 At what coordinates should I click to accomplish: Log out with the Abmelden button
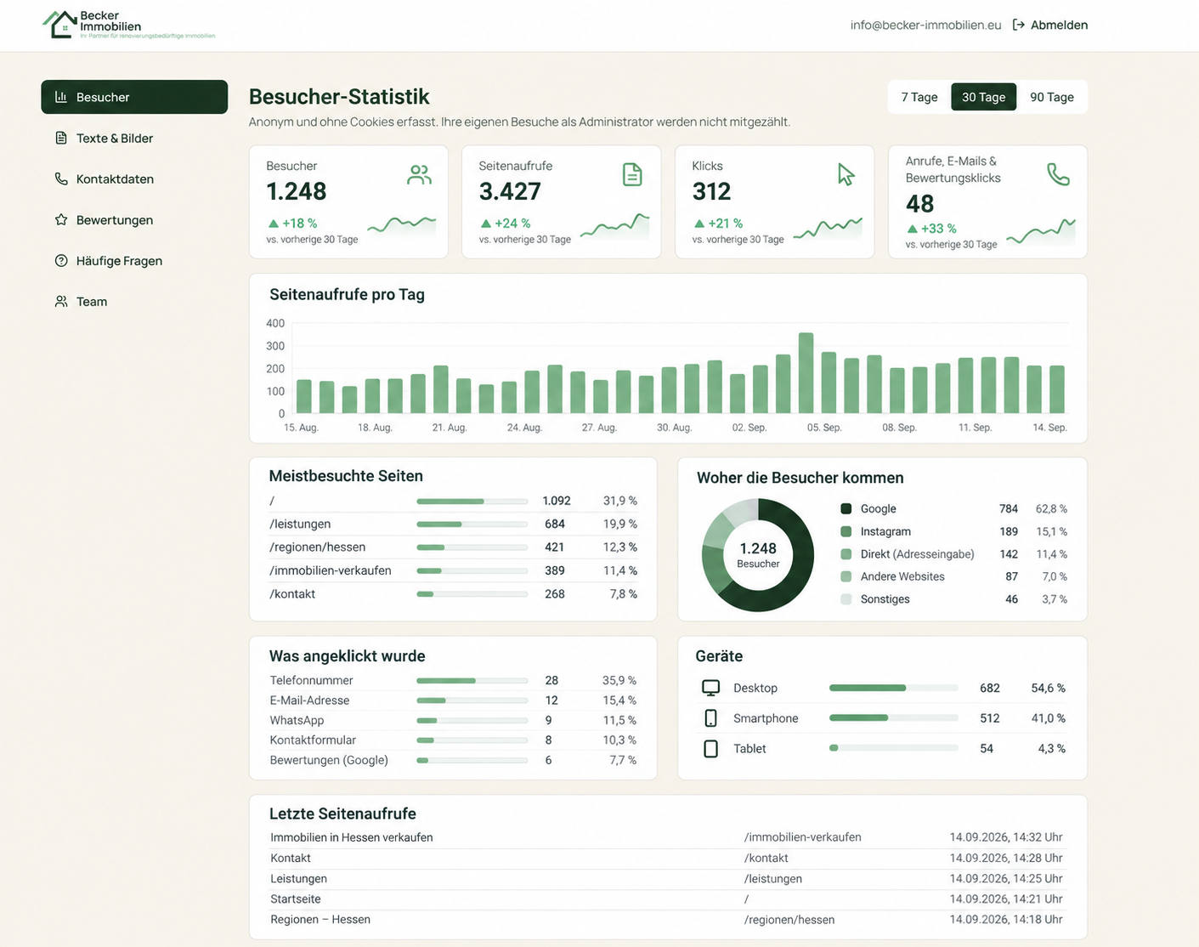click(x=1050, y=26)
